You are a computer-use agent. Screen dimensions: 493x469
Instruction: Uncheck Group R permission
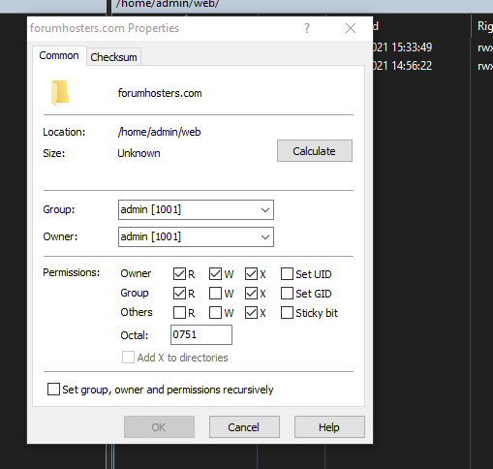(179, 294)
